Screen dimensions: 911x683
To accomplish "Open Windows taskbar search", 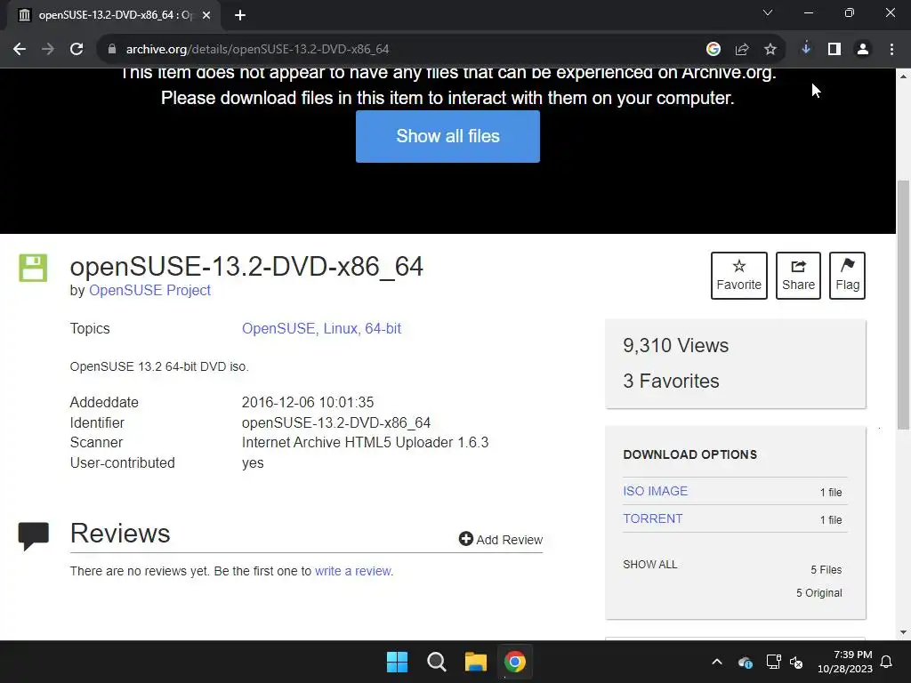I will (436, 662).
